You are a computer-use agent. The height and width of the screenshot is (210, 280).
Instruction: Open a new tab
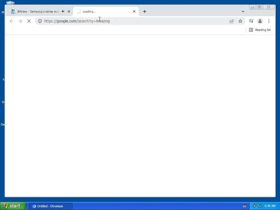(x=145, y=11)
